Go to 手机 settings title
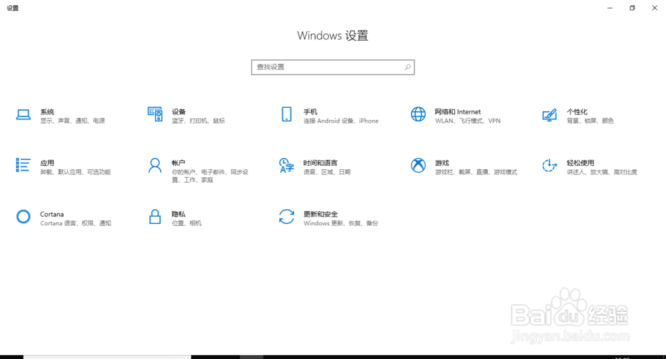This screenshot has width=666, height=359. tap(310, 112)
